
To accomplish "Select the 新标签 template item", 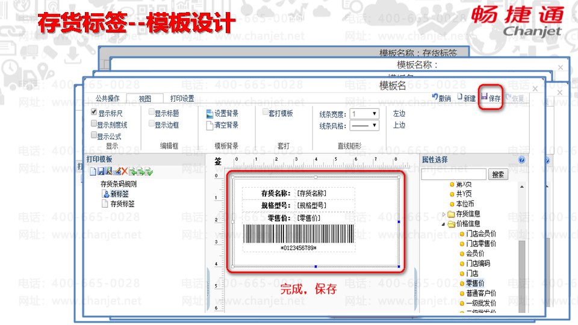I will tap(119, 194).
